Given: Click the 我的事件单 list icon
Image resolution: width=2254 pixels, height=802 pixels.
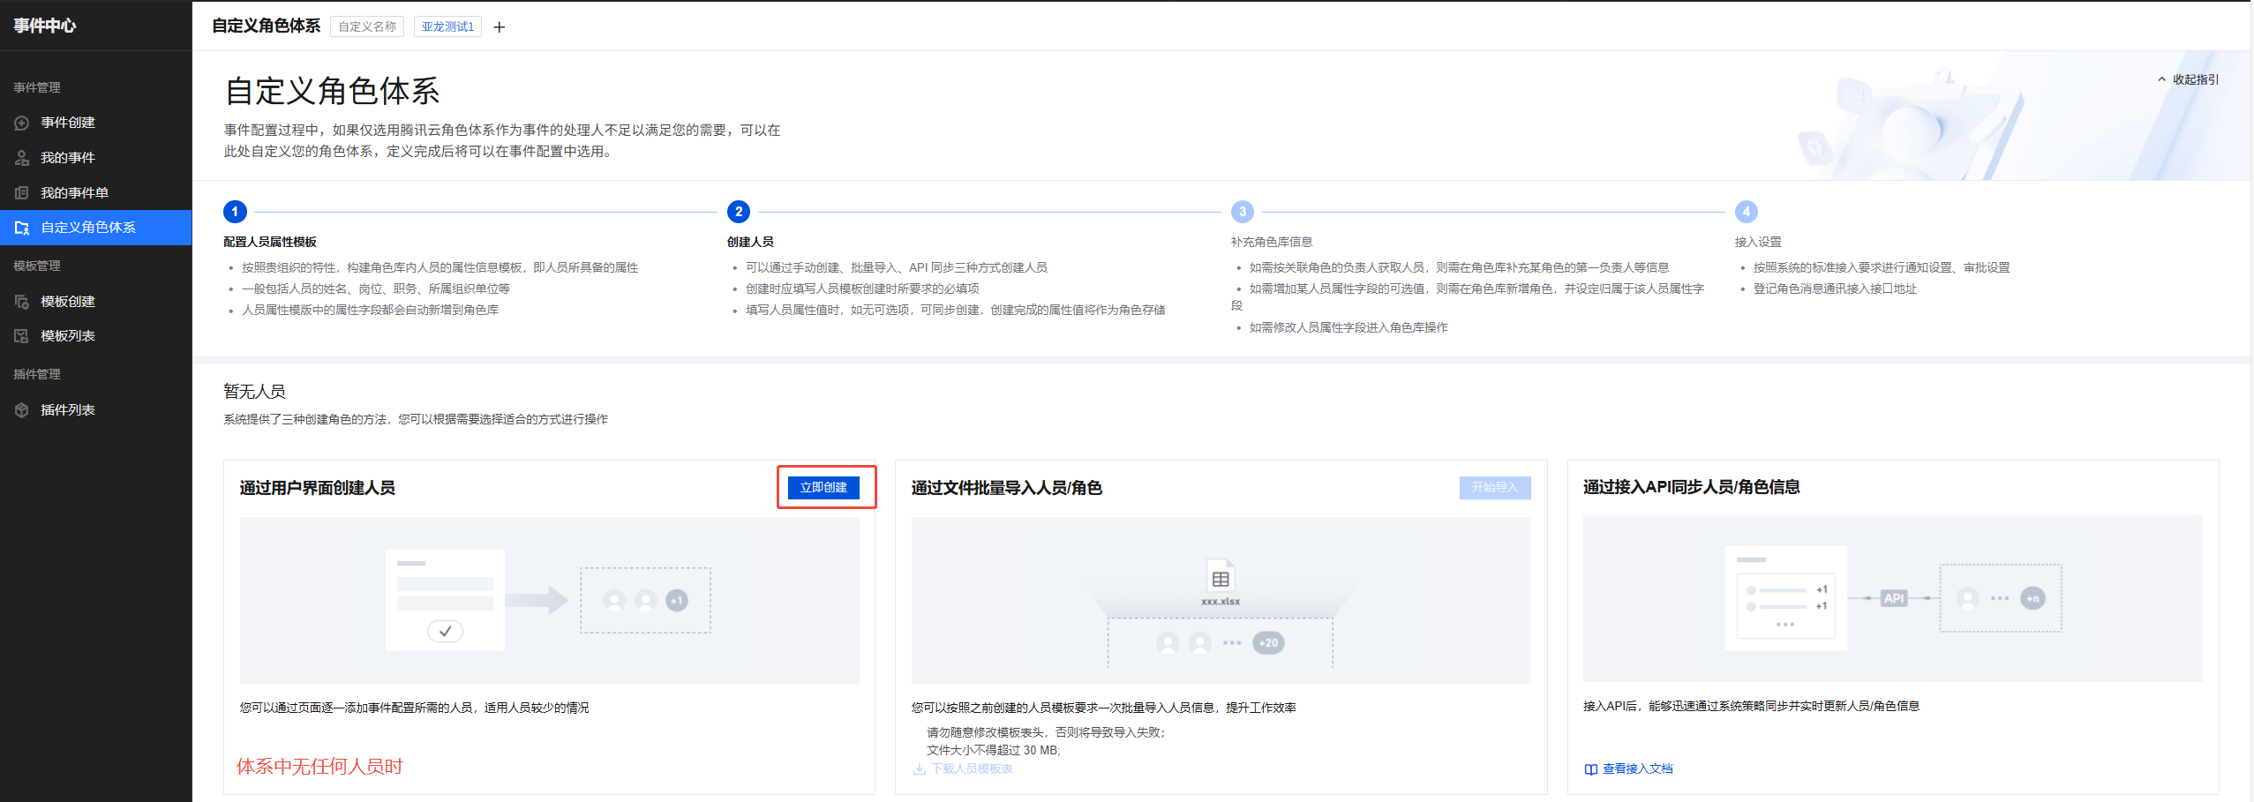Looking at the screenshot, I should click(x=22, y=193).
